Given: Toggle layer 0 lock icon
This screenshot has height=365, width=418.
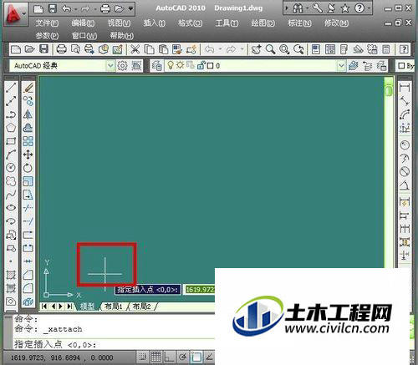Looking at the screenshot, I should pos(201,65).
